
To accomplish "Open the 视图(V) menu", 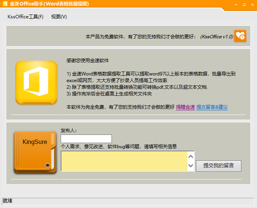I will [x=59, y=17].
